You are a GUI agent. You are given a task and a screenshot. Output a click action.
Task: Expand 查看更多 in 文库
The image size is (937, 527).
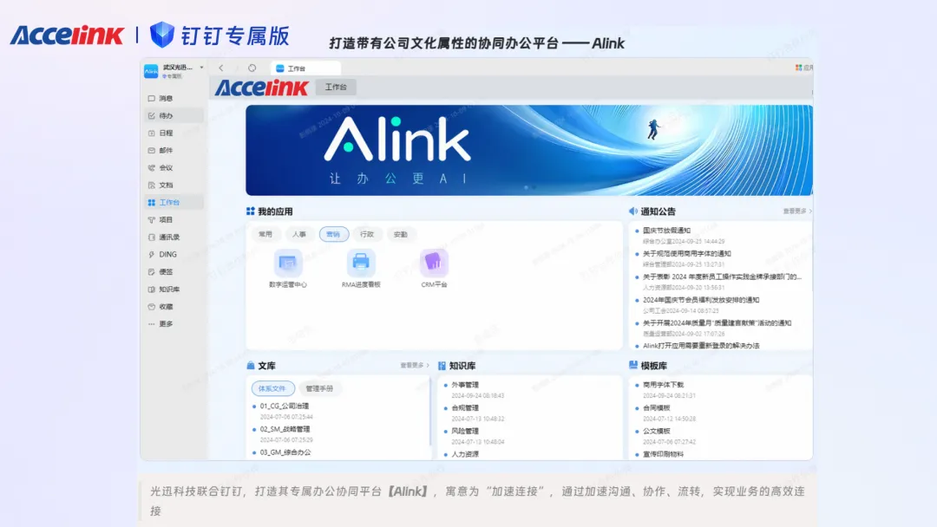coord(415,365)
